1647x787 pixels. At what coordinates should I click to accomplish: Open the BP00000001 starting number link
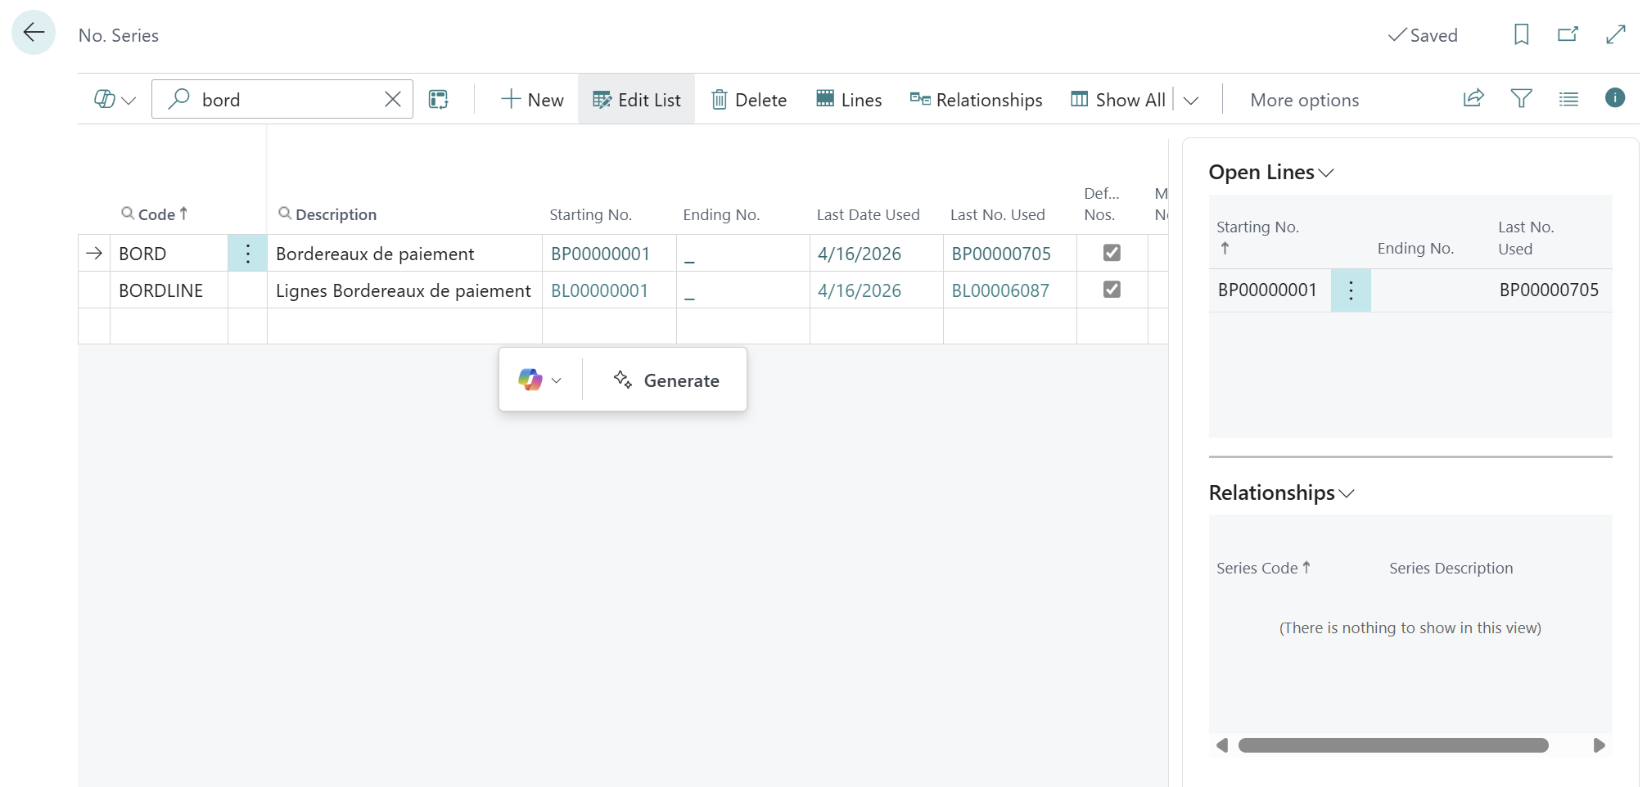click(600, 254)
